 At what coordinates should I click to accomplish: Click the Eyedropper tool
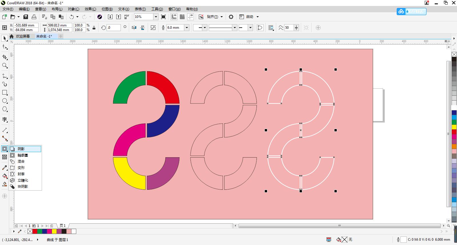(5, 168)
